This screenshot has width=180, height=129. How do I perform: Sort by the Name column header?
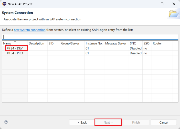(7, 43)
